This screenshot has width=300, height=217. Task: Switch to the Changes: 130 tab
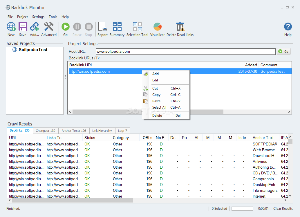coord(46,131)
